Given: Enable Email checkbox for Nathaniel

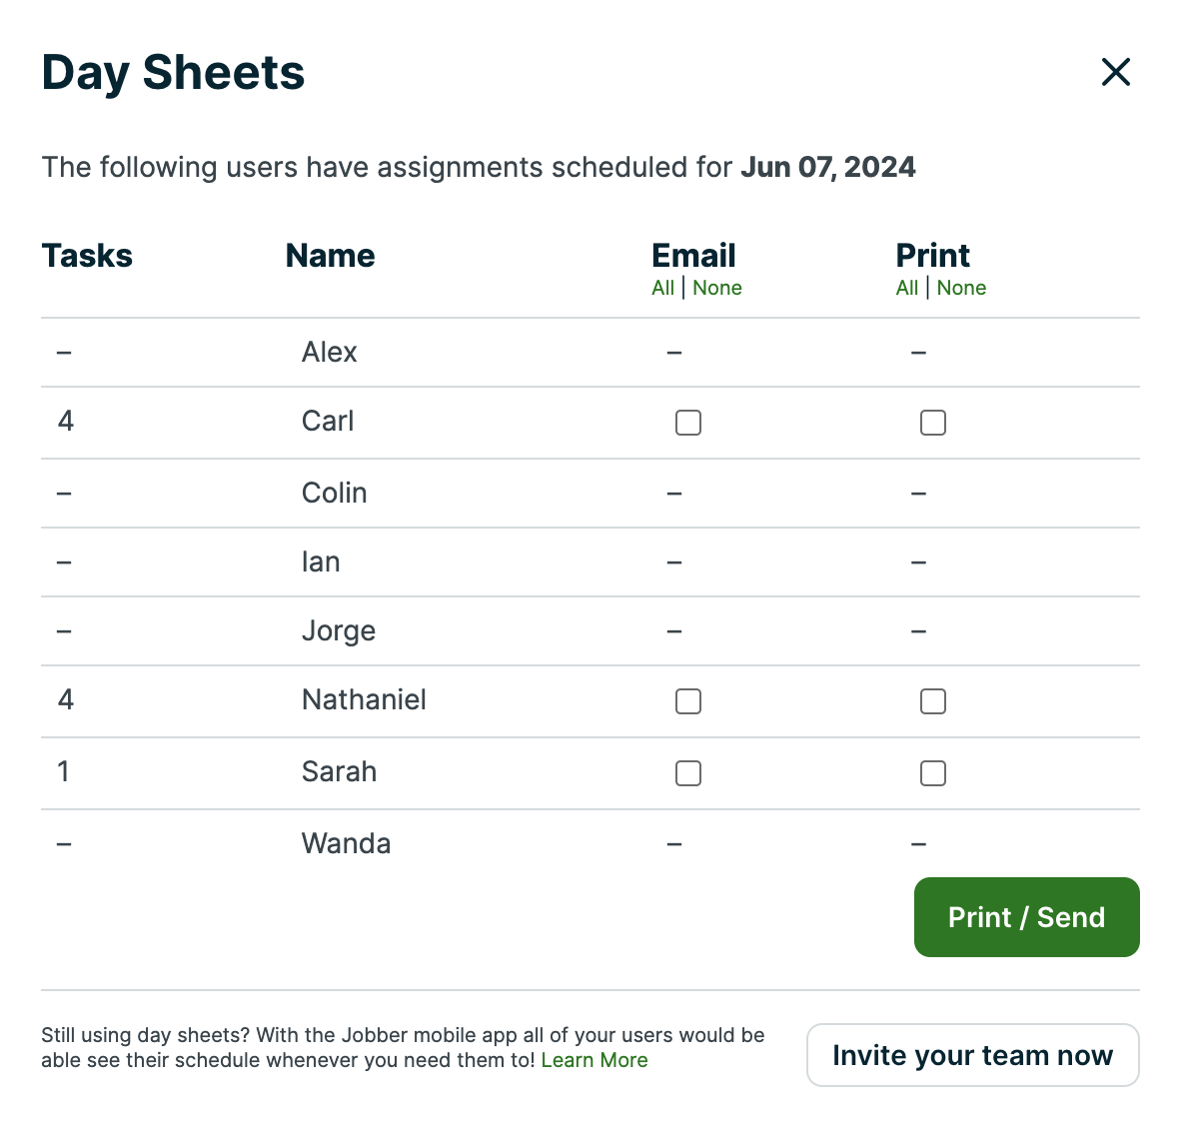Looking at the screenshot, I should click(x=688, y=701).
